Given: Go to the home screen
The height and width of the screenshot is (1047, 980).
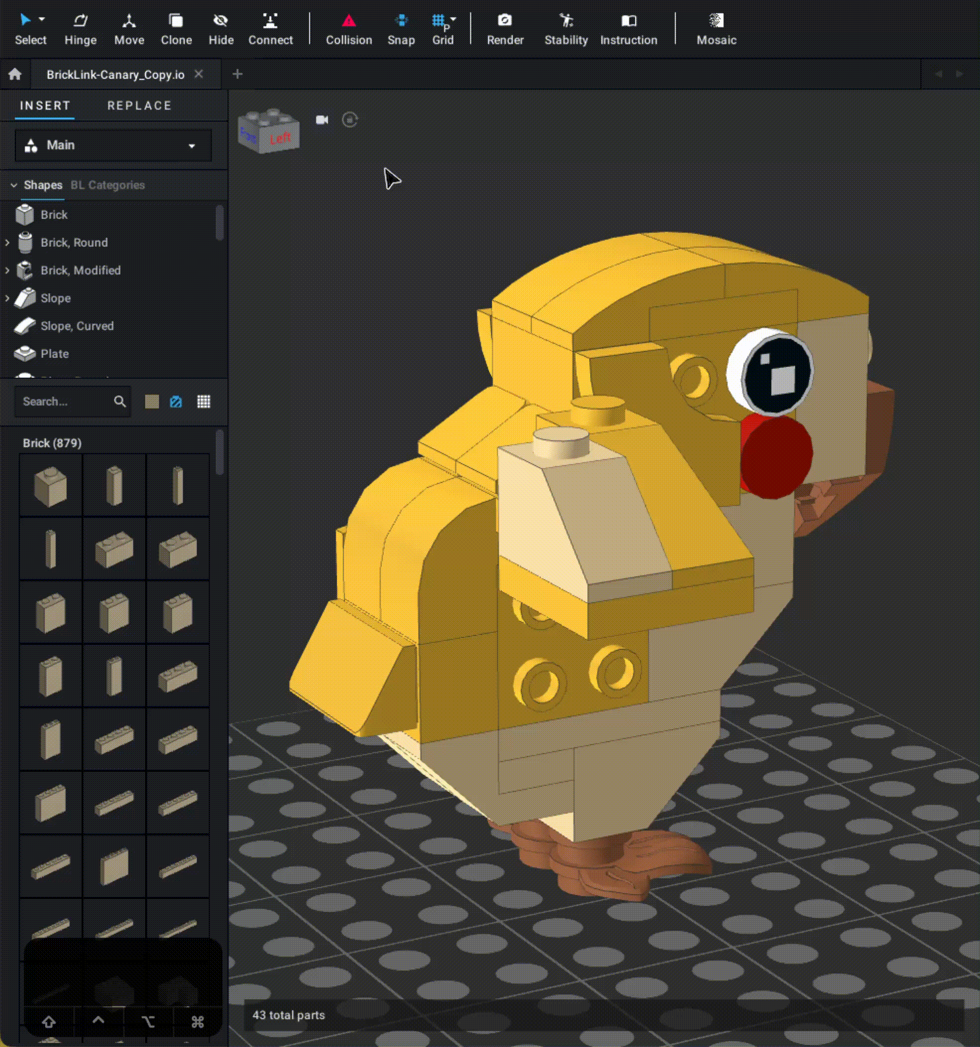Looking at the screenshot, I should 15,75.
